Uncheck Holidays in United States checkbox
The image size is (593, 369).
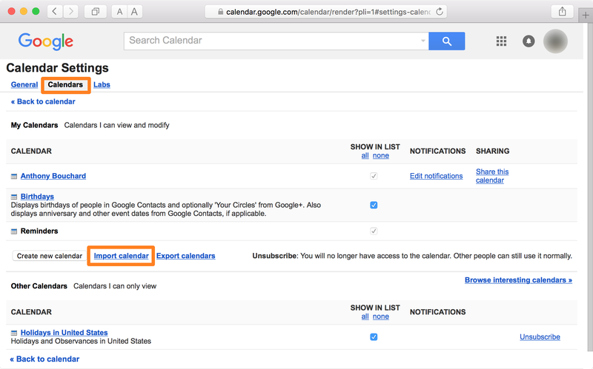coord(374,337)
